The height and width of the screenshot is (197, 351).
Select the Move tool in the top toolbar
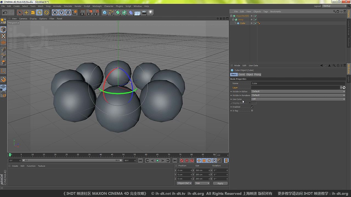coord(26,13)
